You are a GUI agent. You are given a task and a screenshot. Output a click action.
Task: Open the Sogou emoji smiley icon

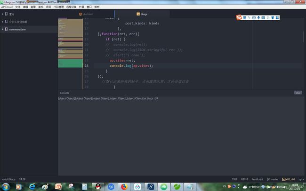pyautogui.click(x=254, y=18)
